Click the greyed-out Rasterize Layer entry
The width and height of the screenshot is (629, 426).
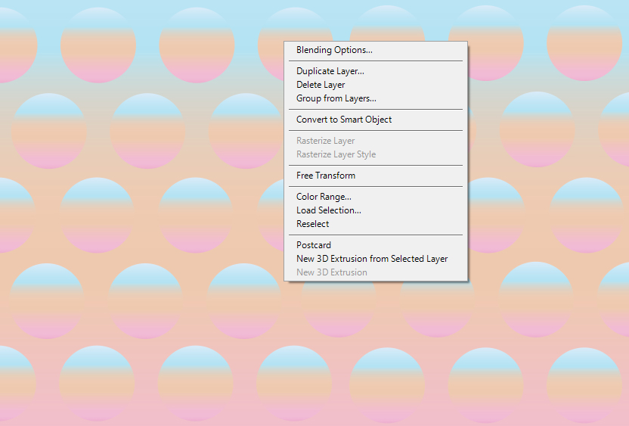[376, 141]
